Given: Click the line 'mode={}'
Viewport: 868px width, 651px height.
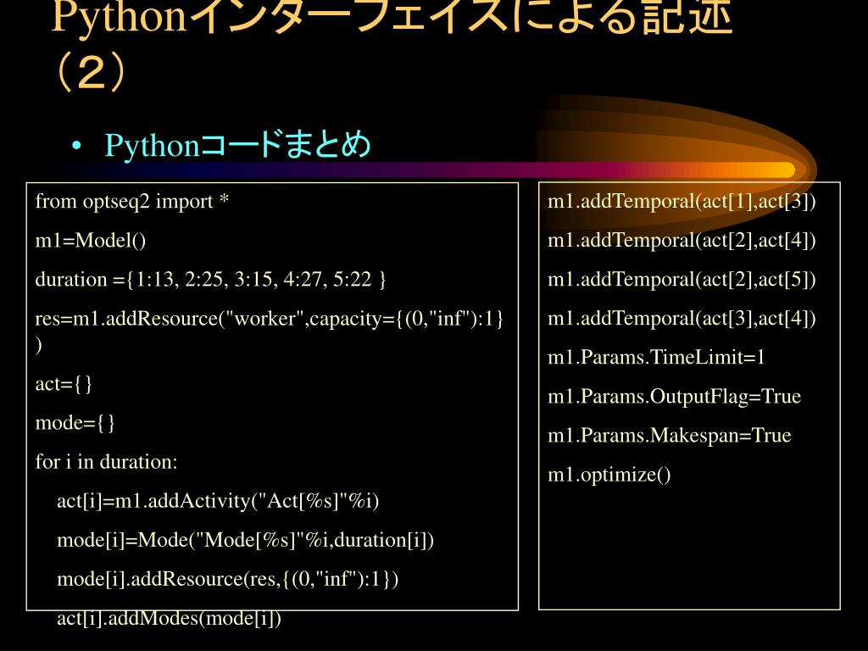Looking at the screenshot, I should click(x=75, y=423).
